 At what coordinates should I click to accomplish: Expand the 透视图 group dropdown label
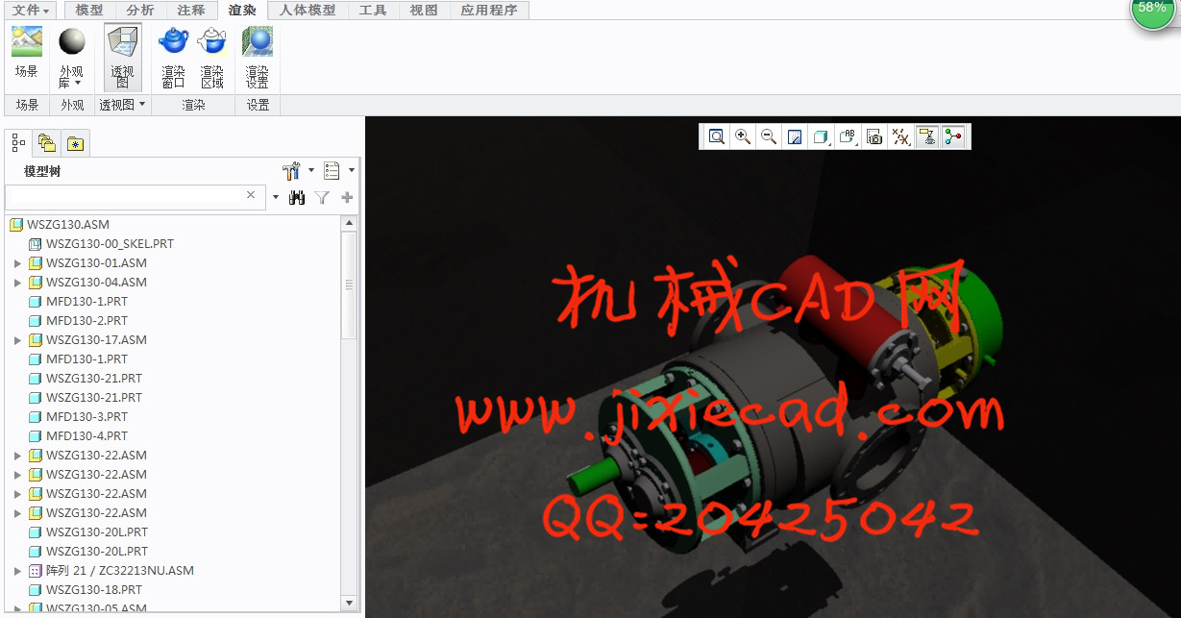[x=122, y=105]
